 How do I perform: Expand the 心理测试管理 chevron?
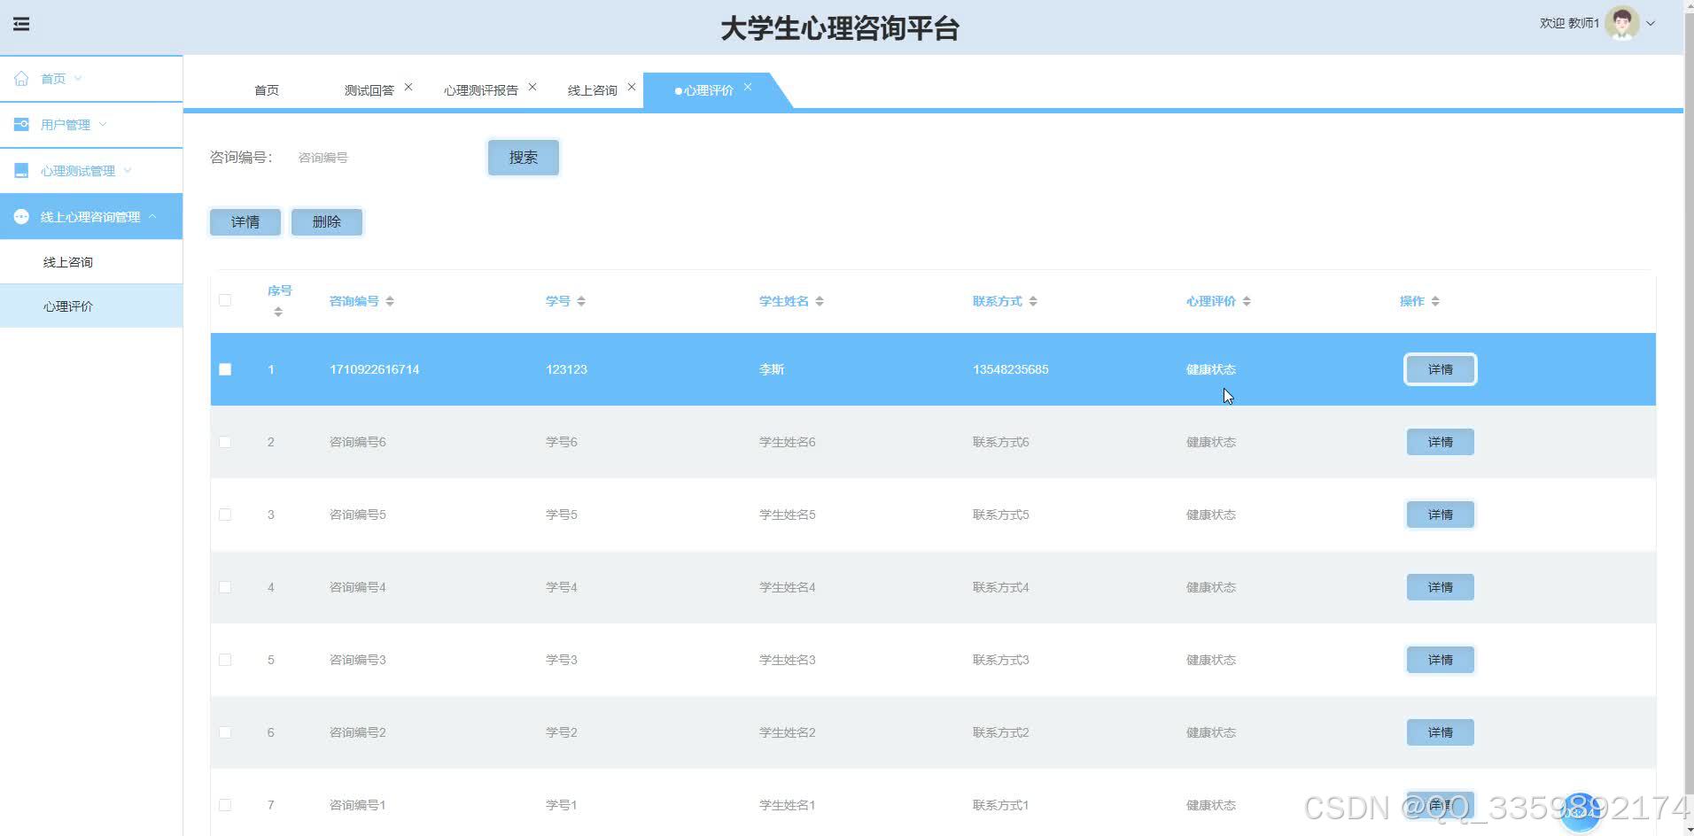coord(128,170)
